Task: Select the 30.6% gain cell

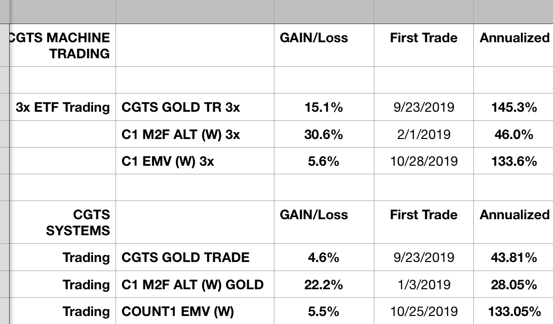Action: 324,135
